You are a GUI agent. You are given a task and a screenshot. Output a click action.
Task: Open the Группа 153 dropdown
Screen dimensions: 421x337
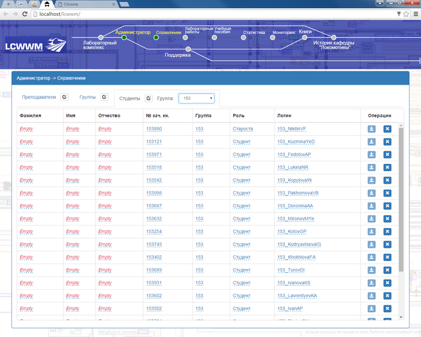(197, 98)
